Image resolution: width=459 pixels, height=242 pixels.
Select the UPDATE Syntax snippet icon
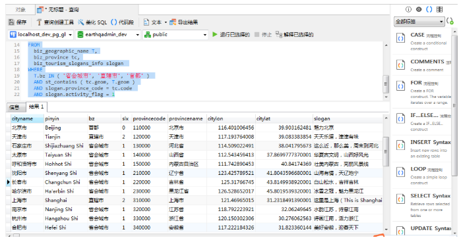[x=401, y=231]
